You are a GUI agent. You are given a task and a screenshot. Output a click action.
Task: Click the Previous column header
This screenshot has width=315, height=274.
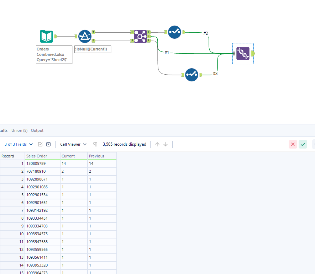click(102, 156)
